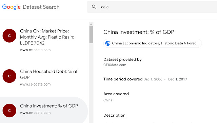The width and height of the screenshot is (217, 123).
Task: Open the China Household Debt: % of GDP result
Action: tap(44, 78)
